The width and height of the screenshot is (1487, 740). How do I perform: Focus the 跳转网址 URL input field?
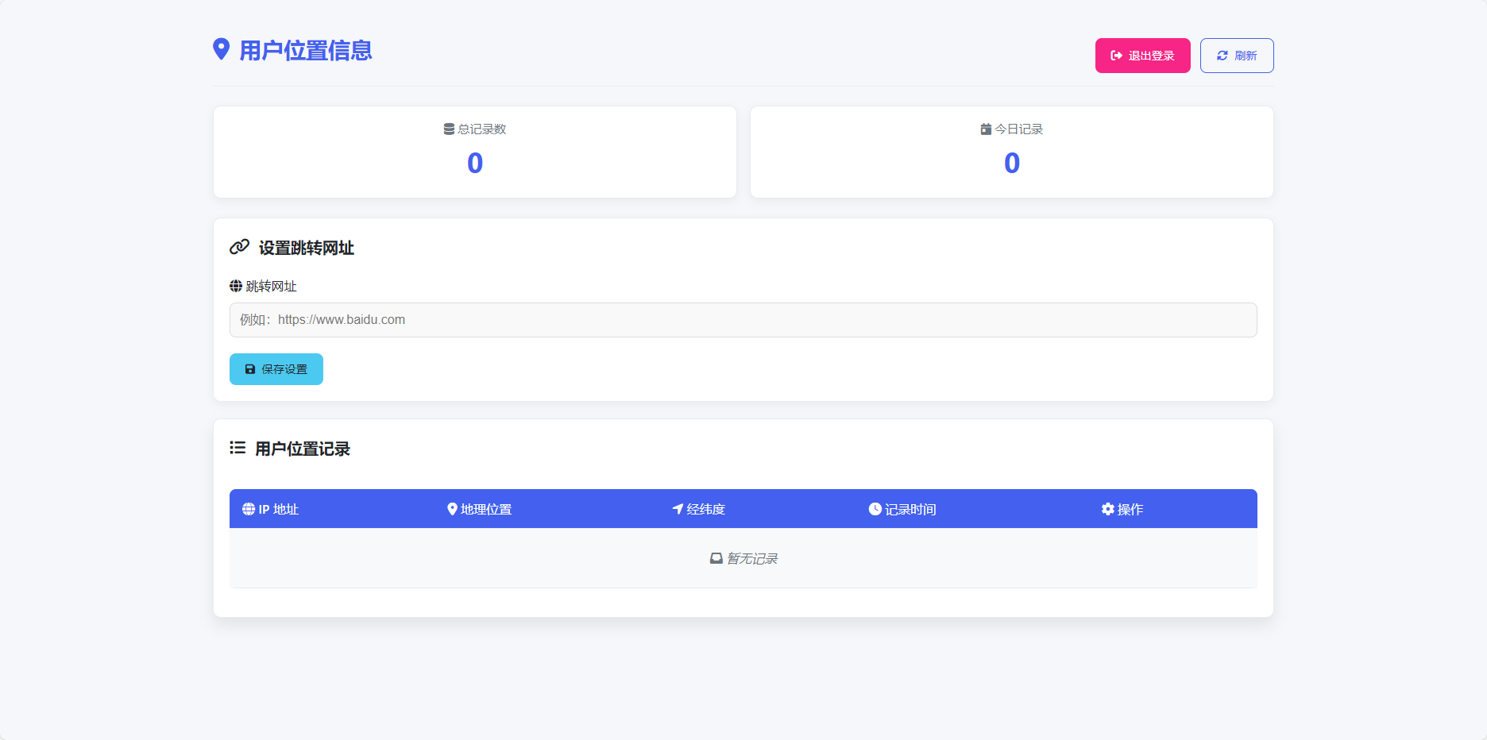tap(743, 320)
